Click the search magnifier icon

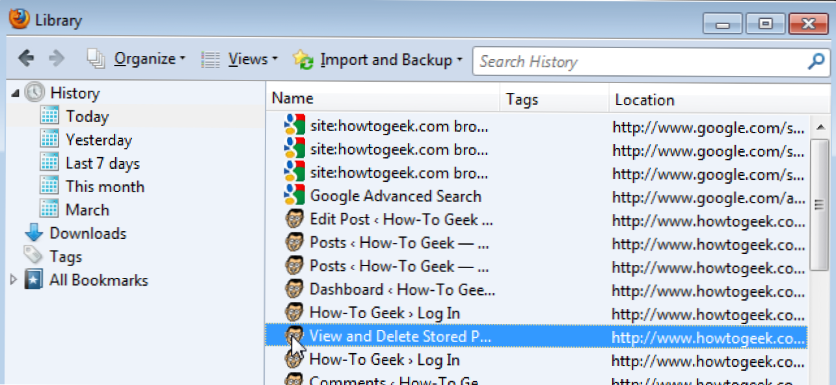(x=815, y=62)
